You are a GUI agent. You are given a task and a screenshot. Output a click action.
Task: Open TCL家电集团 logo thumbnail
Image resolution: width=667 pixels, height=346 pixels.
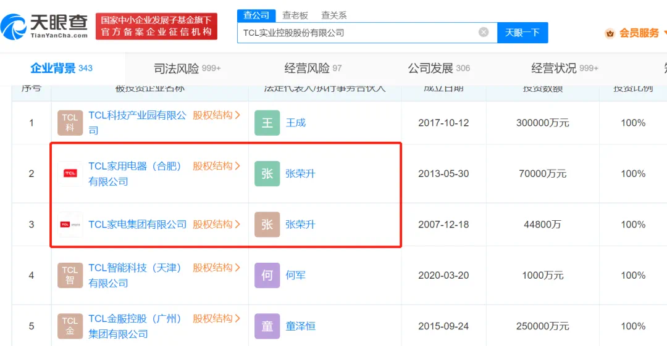(x=70, y=224)
